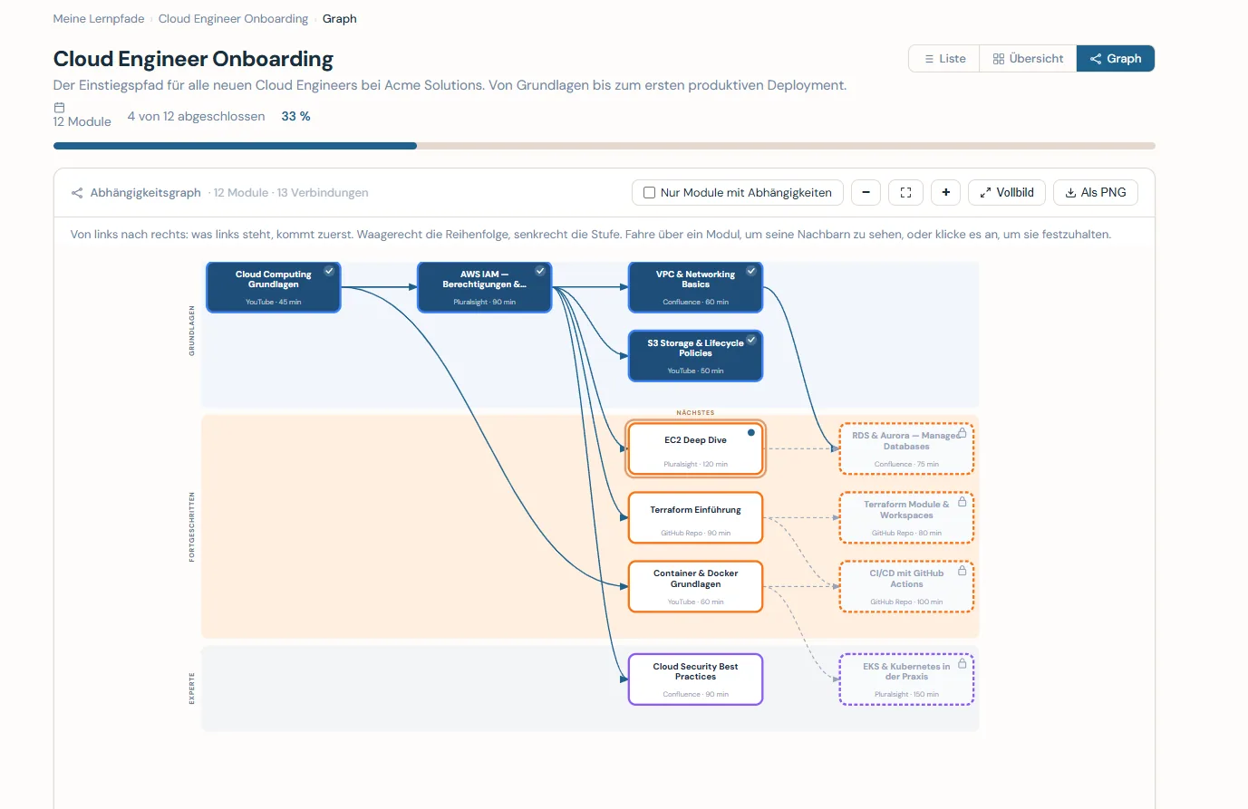
Task: Open Cloud Engineer Onboarding breadcrumb link
Action: pyautogui.click(x=233, y=18)
